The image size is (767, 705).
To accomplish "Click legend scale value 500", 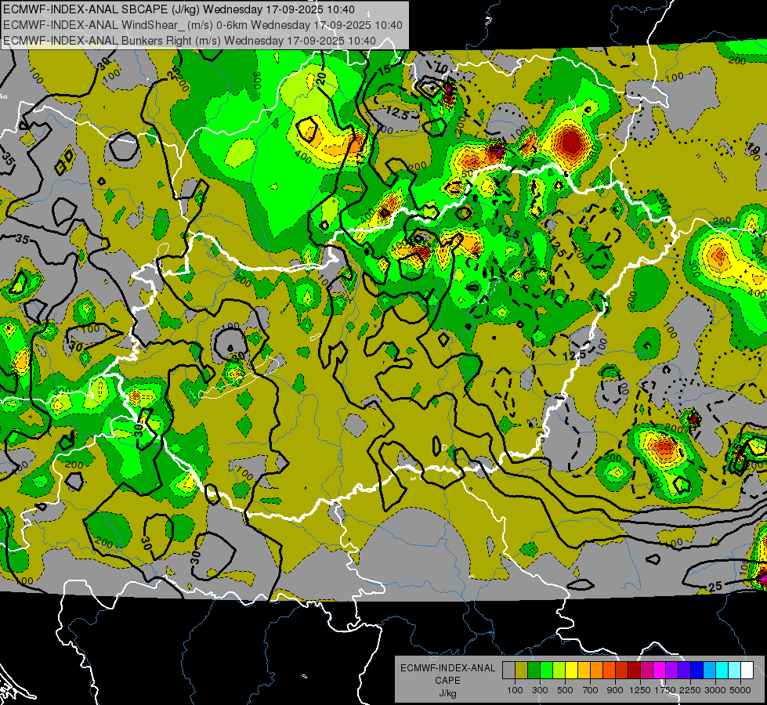I will 565,690.
